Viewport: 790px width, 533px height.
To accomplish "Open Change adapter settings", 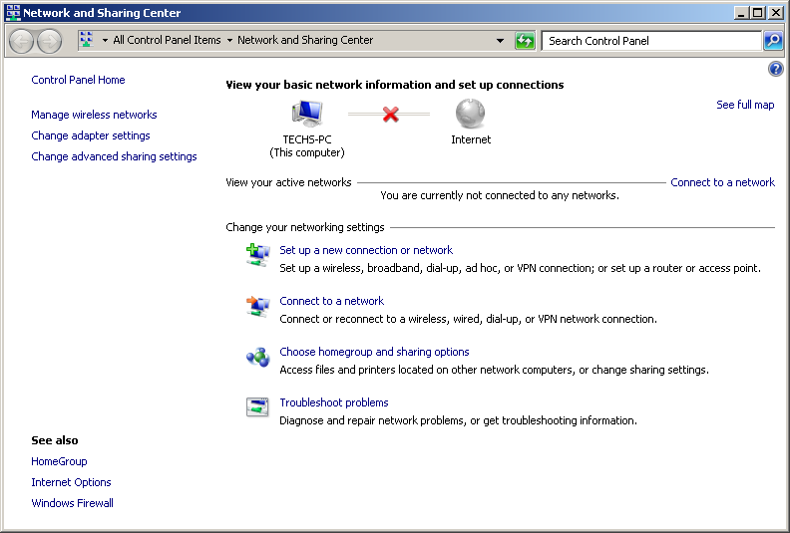I will tap(91, 135).
